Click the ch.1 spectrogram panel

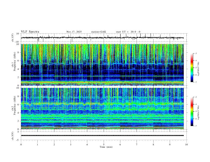point(102,65)
